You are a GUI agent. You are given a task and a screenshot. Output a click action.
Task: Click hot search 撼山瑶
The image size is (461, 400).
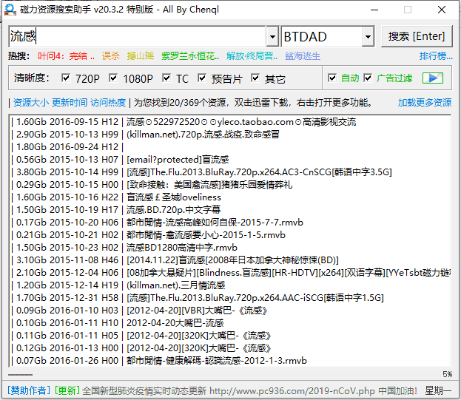tap(141, 55)
